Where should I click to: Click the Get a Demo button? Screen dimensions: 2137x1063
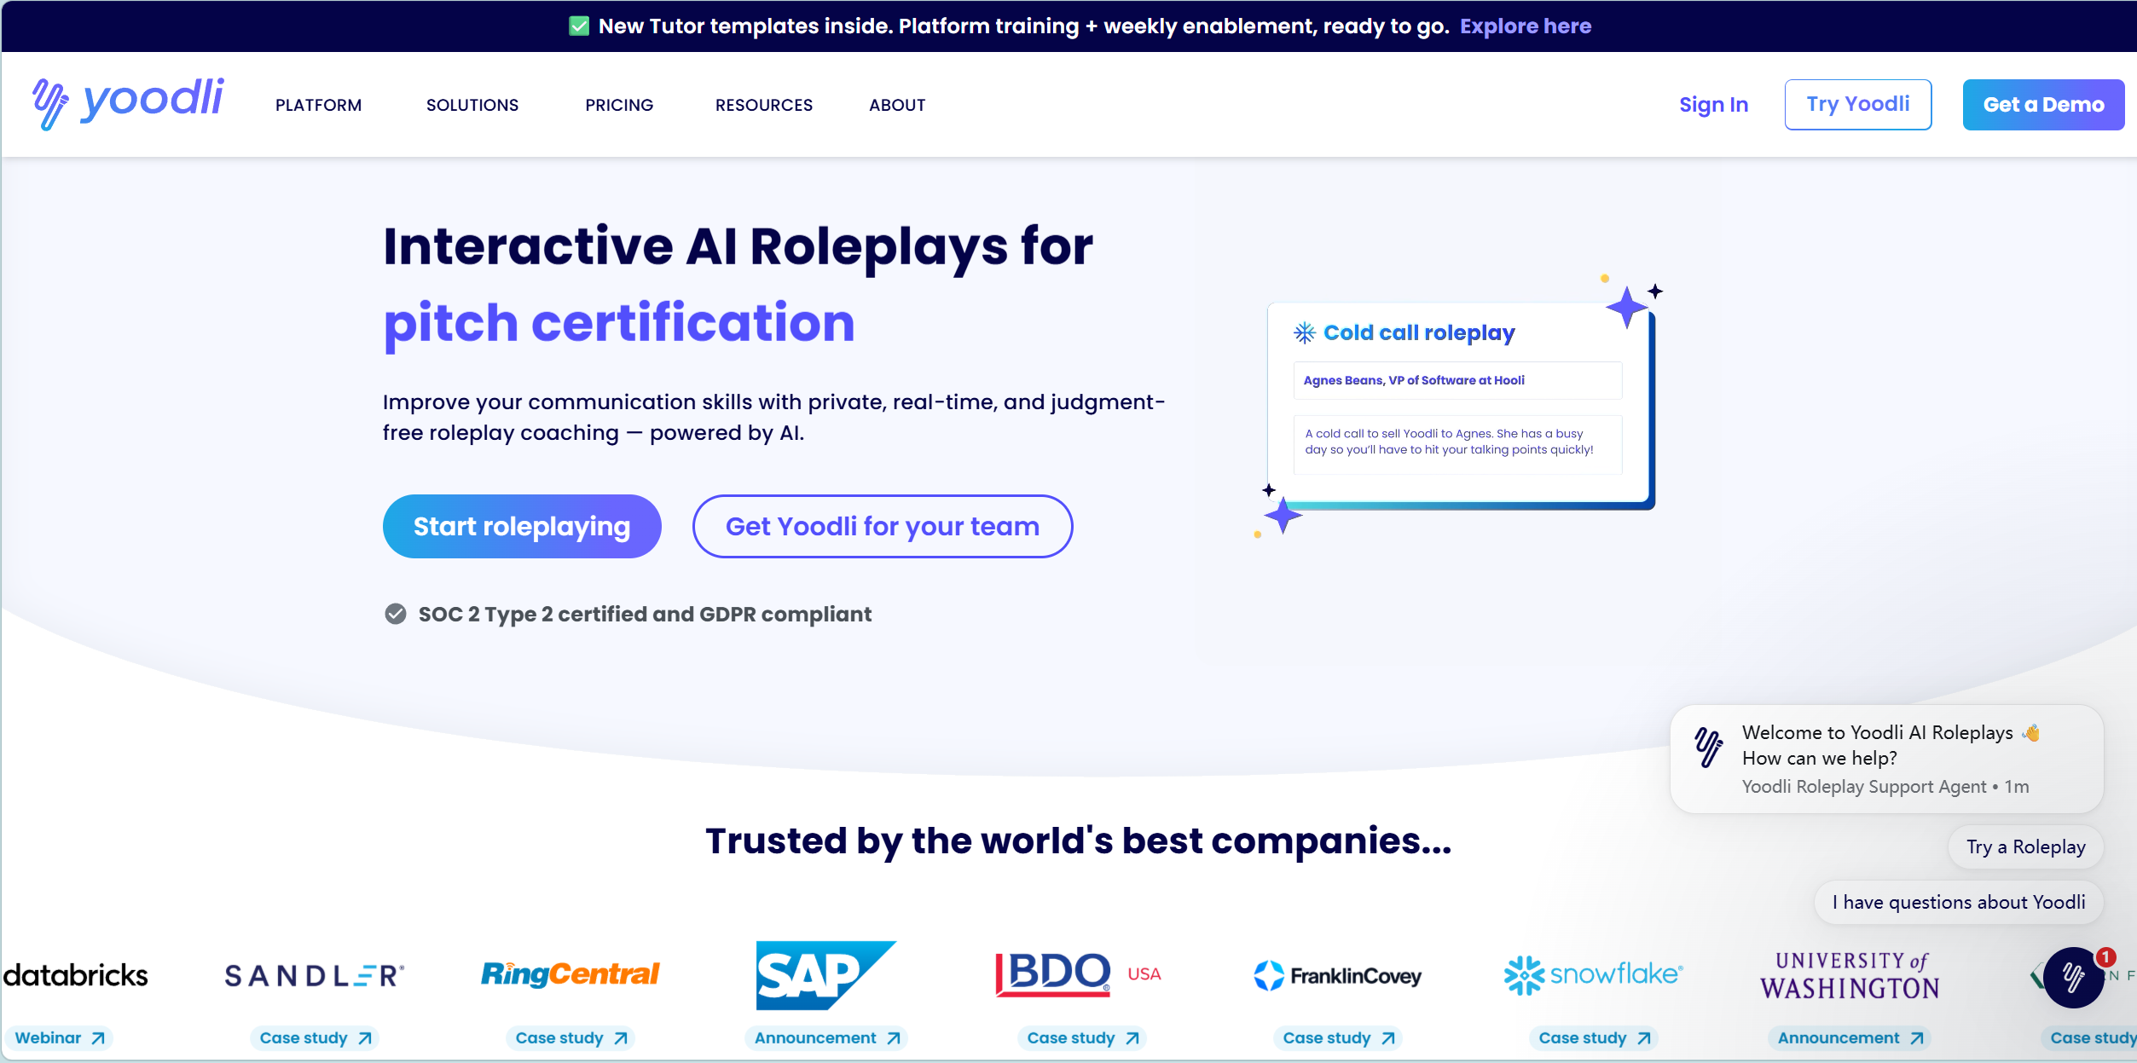2043,105
